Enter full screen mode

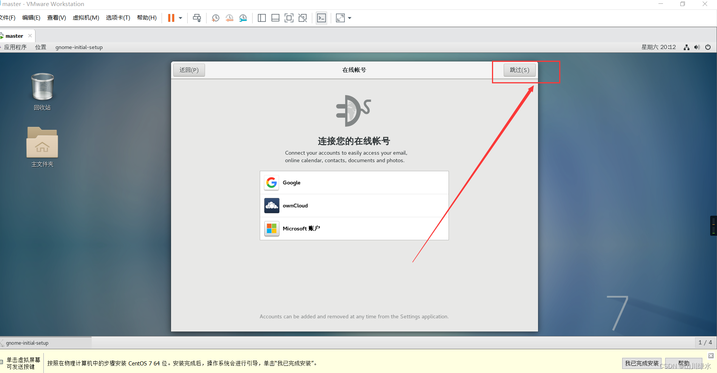pyautogui.click(x=289, y=18)
